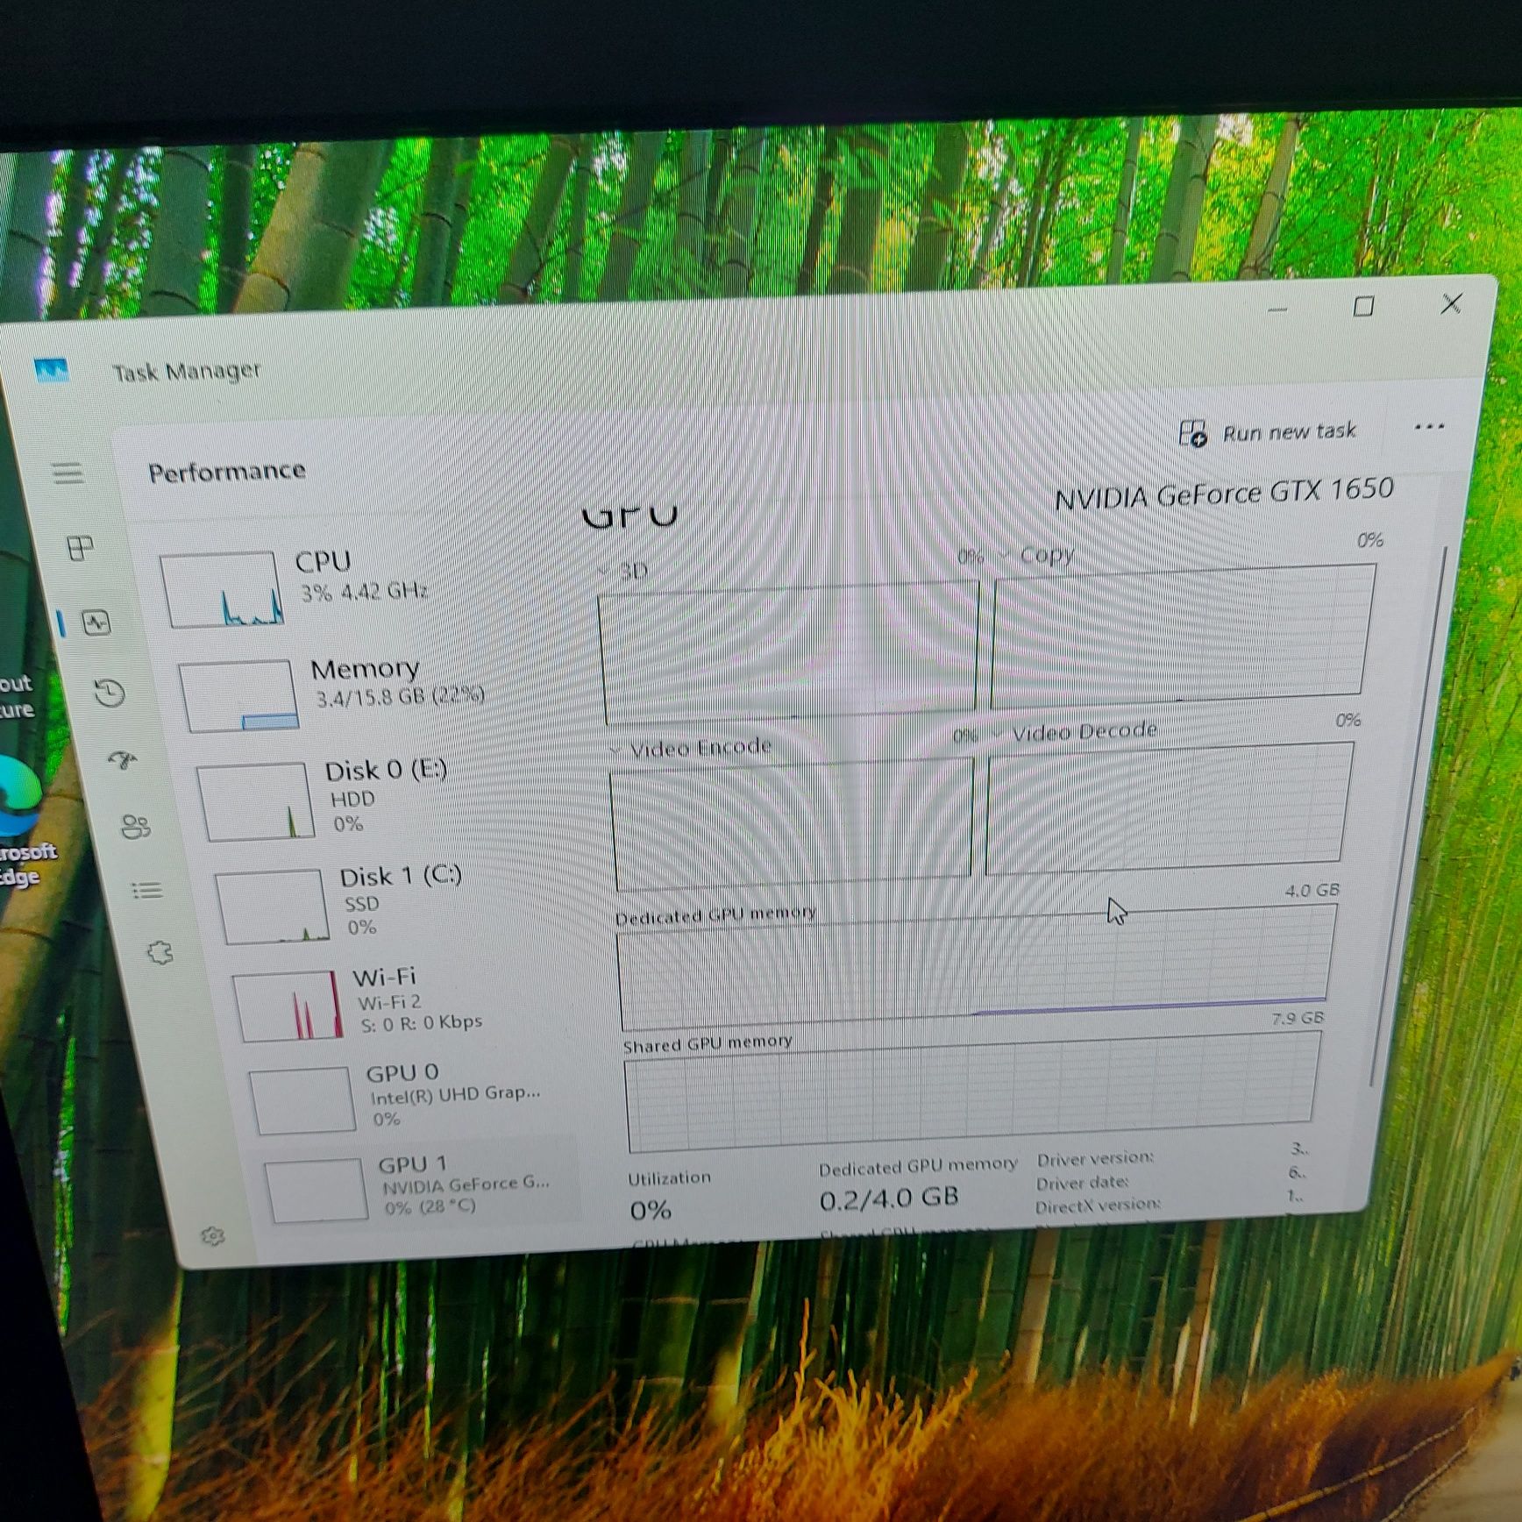Image resolution: width=1522 pixels, height=1522 pixels.
Task: Open Task Manager settings gear
Action: 213,1236
